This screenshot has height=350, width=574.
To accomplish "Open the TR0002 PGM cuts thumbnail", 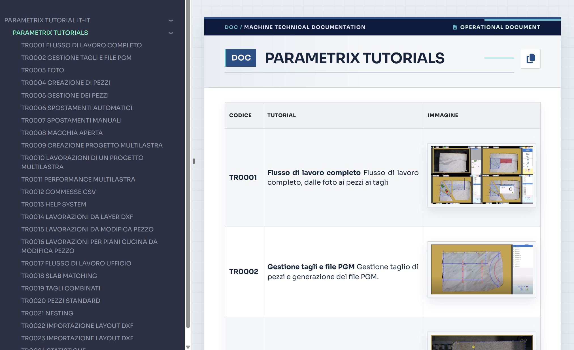I will click(x=482, y=269).
